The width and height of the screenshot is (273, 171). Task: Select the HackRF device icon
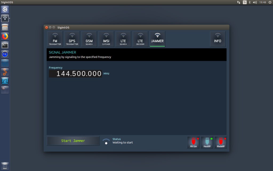[207, 142]
